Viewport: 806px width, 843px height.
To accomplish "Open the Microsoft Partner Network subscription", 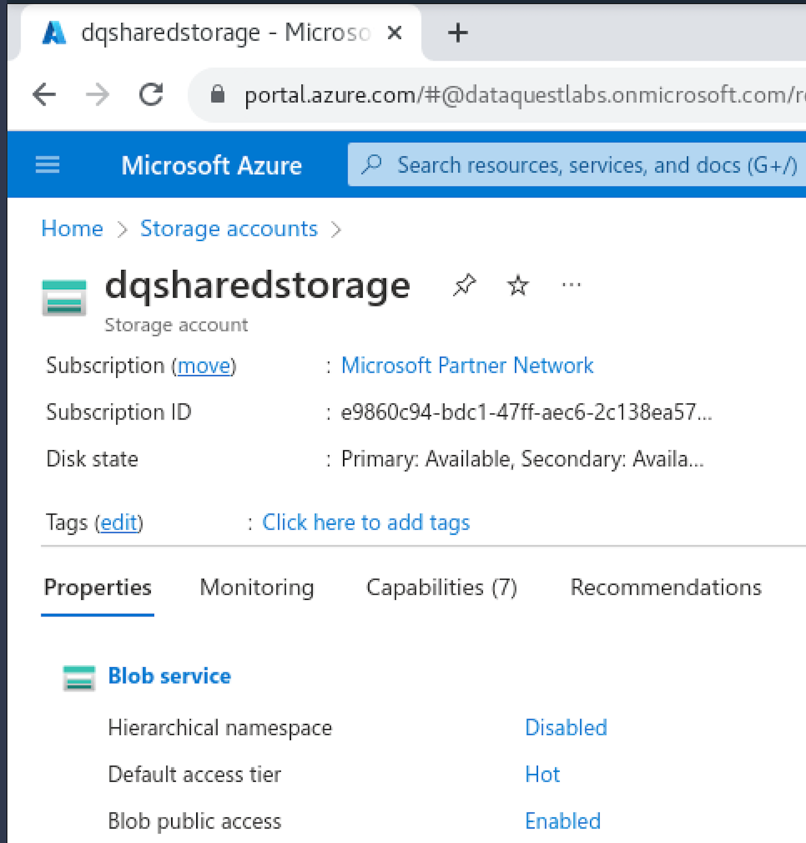I will 467,366.
